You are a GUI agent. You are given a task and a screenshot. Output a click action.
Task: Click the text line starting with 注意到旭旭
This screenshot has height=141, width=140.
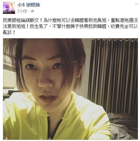[x=70, y=27]
